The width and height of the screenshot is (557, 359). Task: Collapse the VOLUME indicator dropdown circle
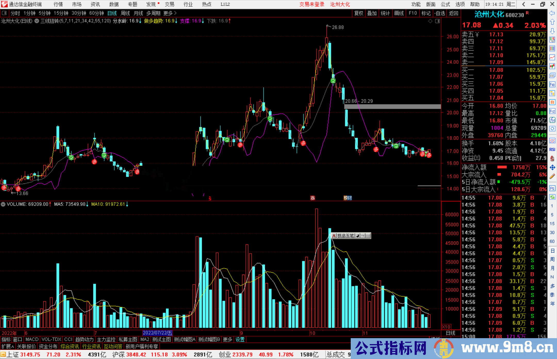(x=3, y=204)
